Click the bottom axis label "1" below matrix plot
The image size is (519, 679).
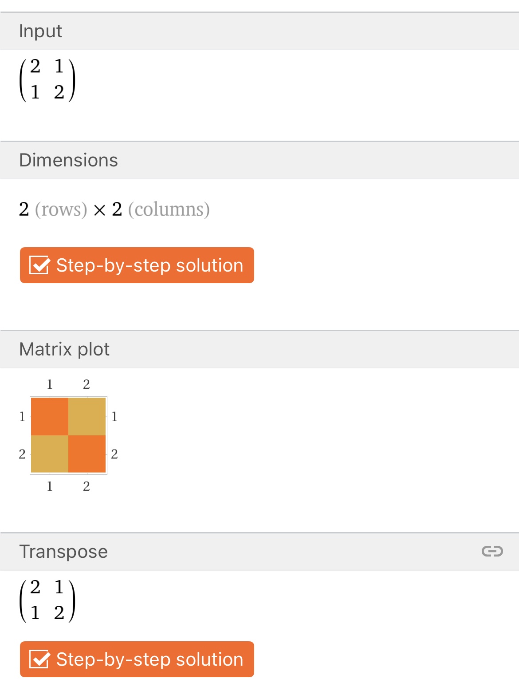[x=50, y=486]
